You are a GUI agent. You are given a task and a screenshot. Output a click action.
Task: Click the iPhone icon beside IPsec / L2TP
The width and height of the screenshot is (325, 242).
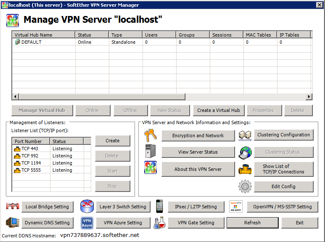click(x=159, y=206)
